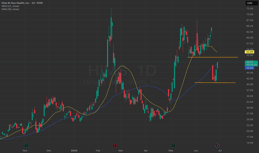259x153 pixels.
Task: Select the lower orange horizontal line near 40.75
Action: tap(215, 83)
